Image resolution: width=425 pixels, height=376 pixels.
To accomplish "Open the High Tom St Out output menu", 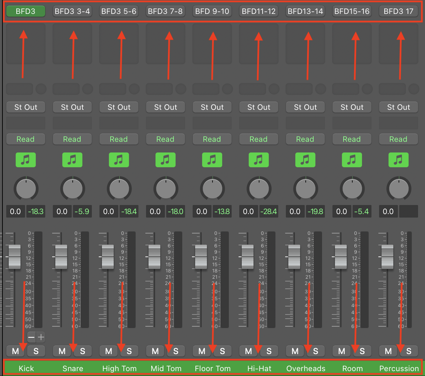I will coord(119,107).
